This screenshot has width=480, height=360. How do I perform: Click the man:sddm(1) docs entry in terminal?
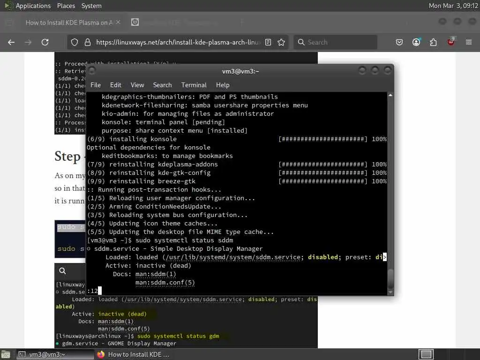coord(156,274)
